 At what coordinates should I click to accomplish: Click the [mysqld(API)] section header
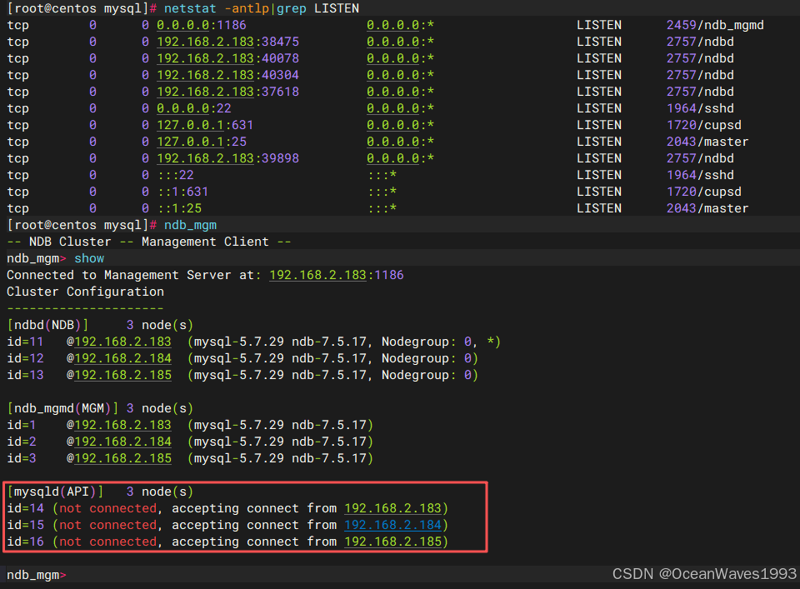click(x=55, y=492)
